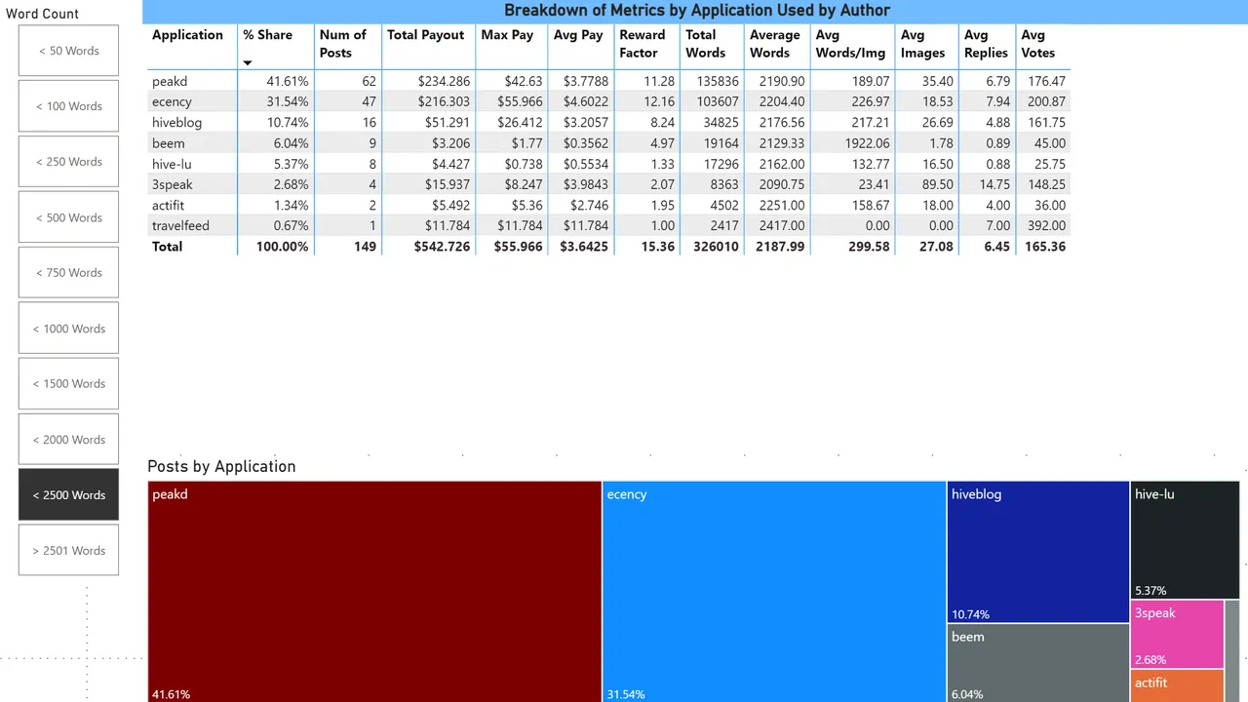Click the sort arrow under % Share

(x=248, y=62)
